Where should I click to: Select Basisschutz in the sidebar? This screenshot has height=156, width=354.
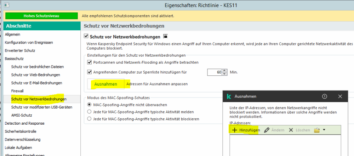[14, 58]
